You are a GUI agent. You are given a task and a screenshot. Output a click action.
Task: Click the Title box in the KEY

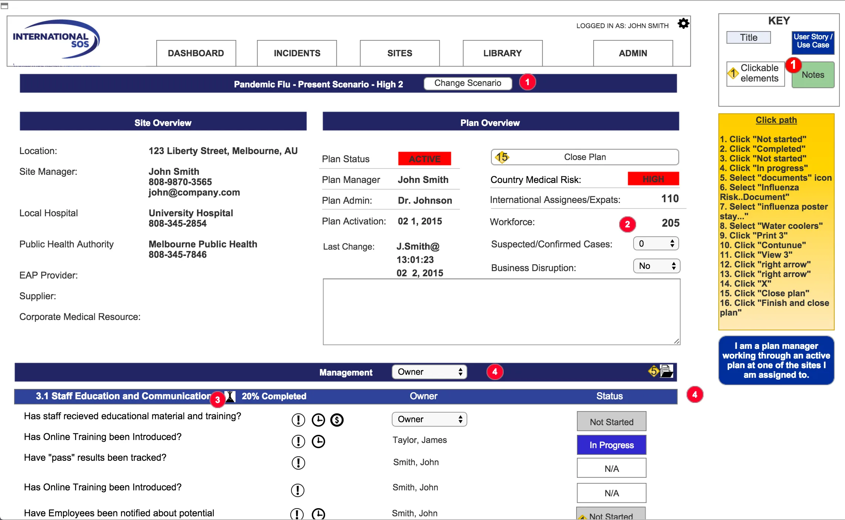coord(748,37)
